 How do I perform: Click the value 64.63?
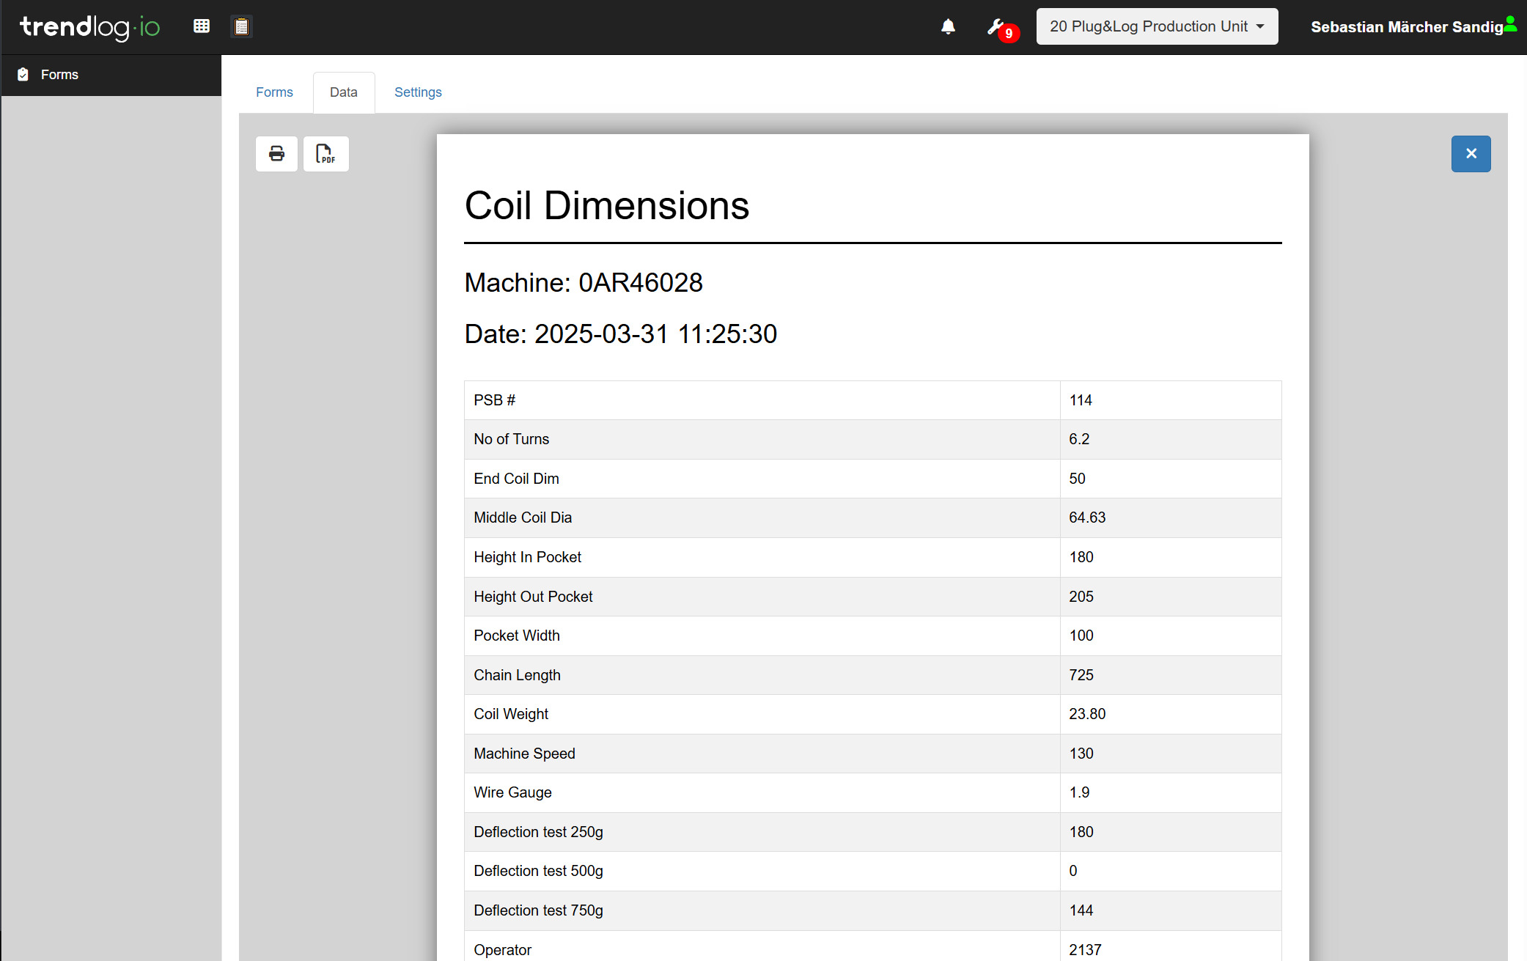[x=1087, y=518]
